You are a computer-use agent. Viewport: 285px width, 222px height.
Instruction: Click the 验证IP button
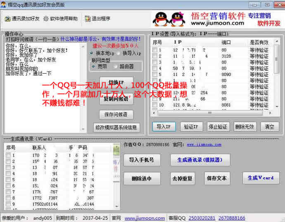pyautogui.click(x=191, y=127)
